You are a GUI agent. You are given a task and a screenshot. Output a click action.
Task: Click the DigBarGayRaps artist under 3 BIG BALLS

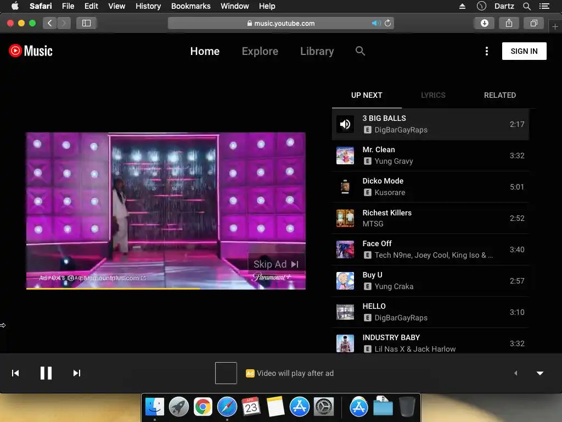click(401, 130)
